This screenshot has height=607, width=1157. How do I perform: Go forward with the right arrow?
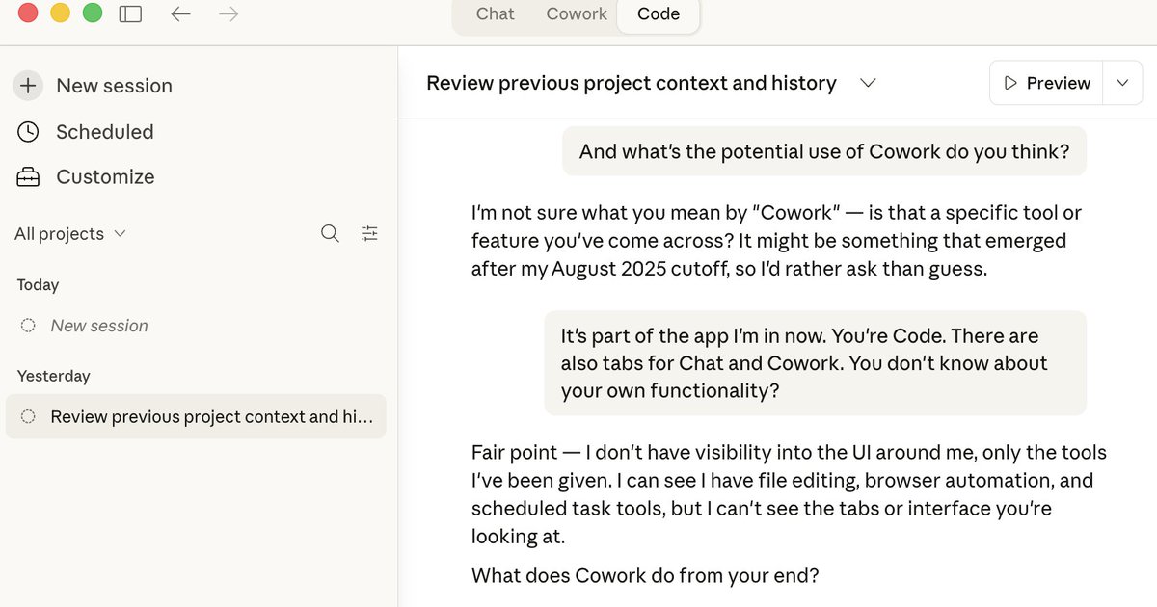point(229,13)
